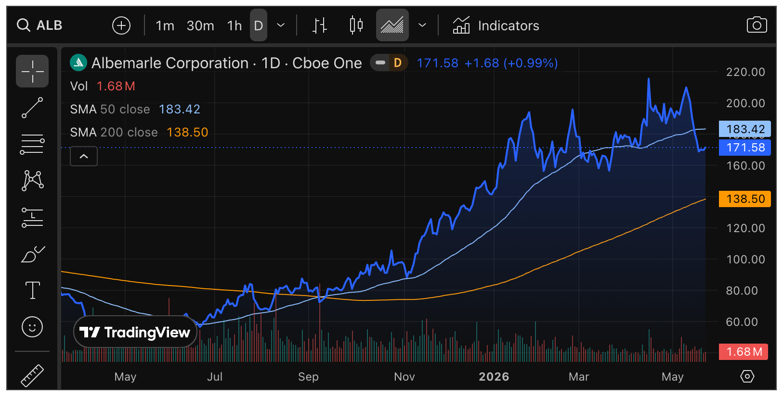
Task: Select the 30m interval
Action: (x=200, y=25)
